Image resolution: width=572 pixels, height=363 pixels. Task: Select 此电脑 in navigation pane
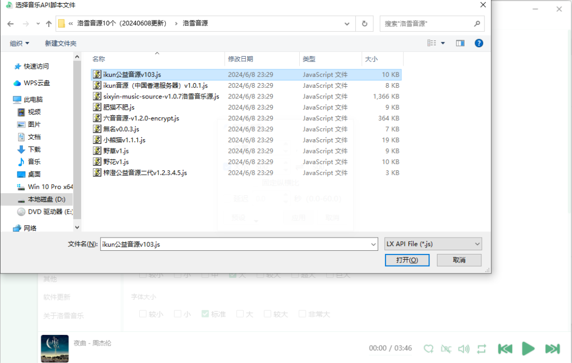tap(28, 99)
